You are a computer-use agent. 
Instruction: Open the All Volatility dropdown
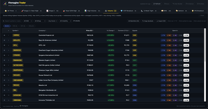[65, 21]
